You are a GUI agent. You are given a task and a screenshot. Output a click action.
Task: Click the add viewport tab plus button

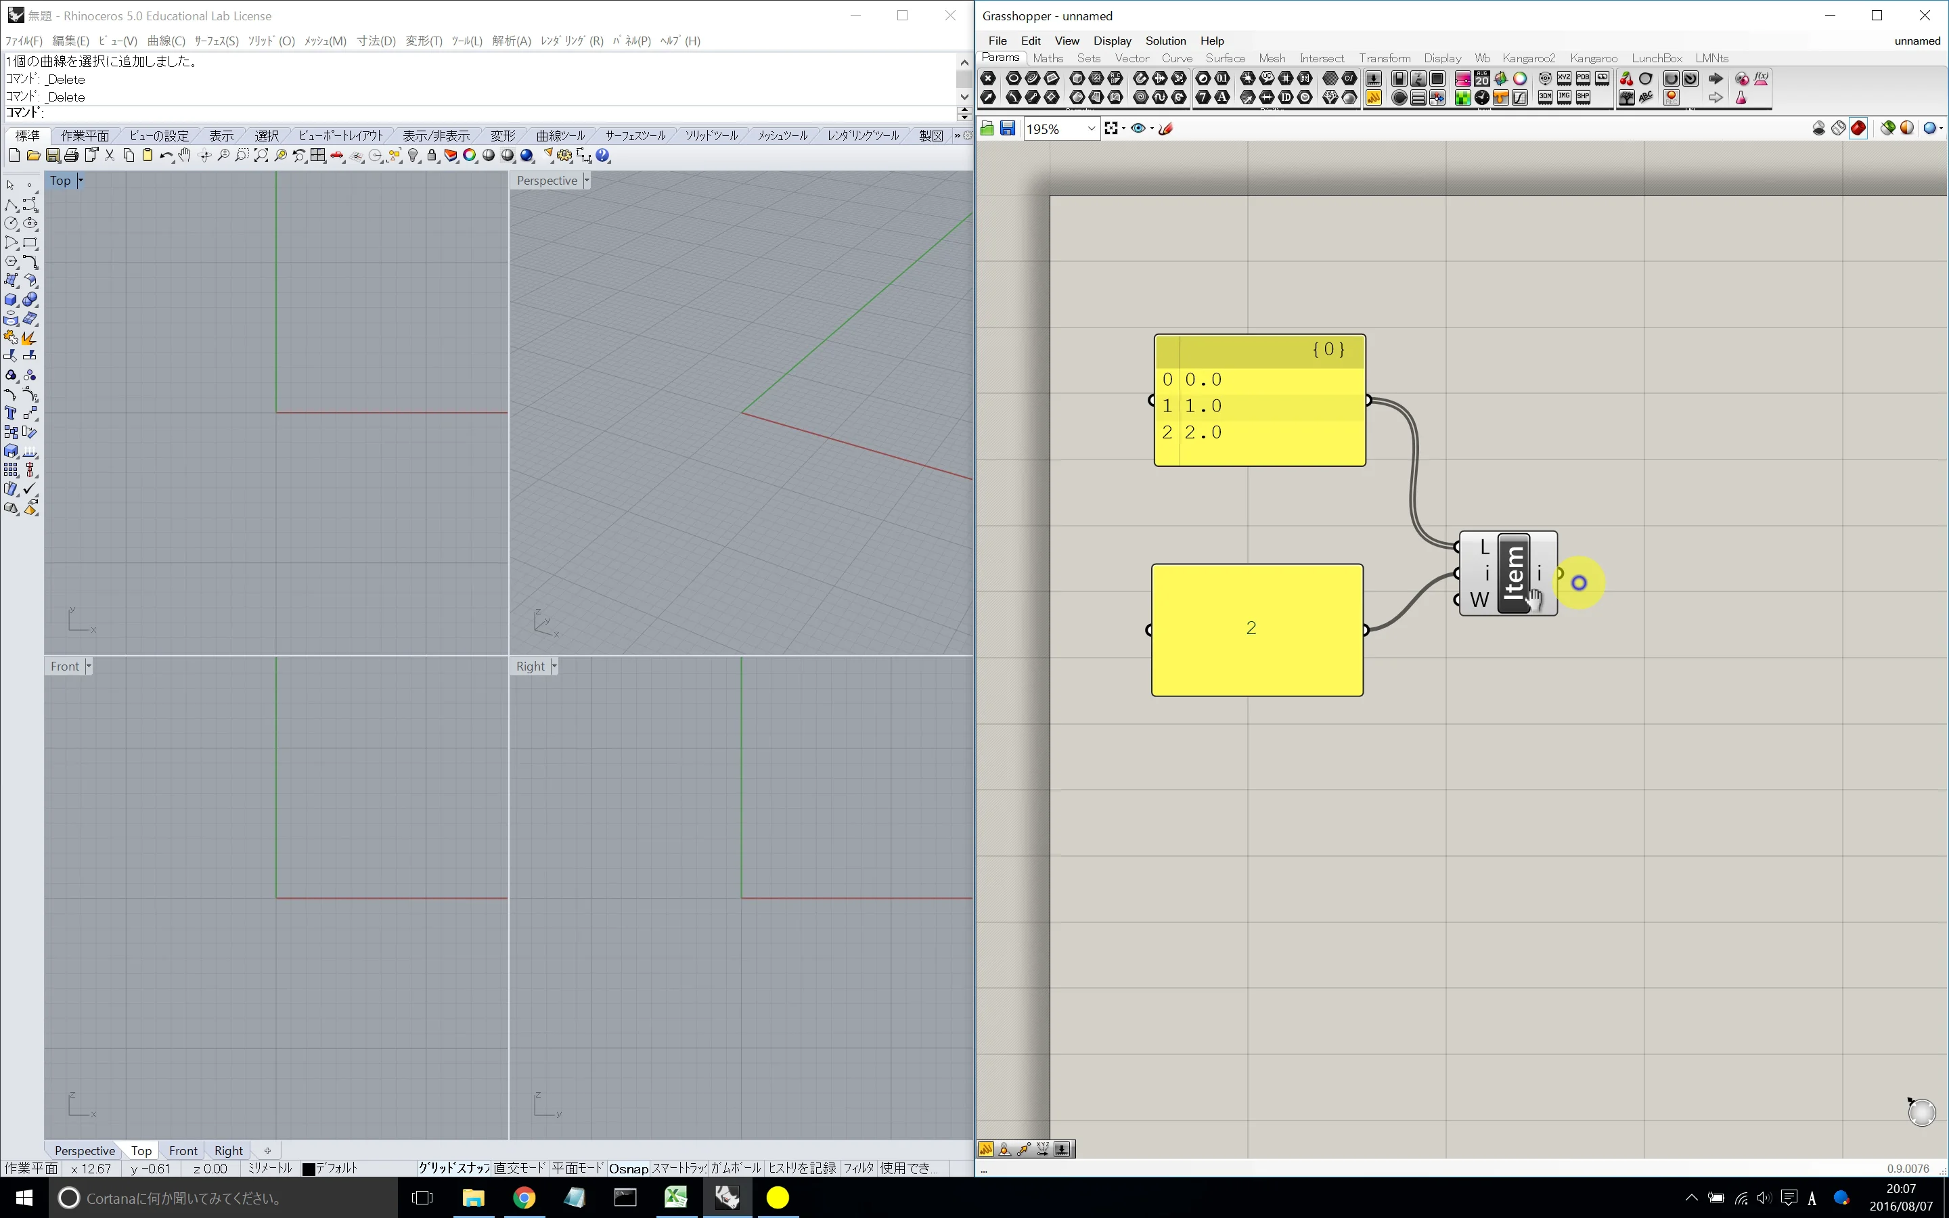coord(267,1150)
